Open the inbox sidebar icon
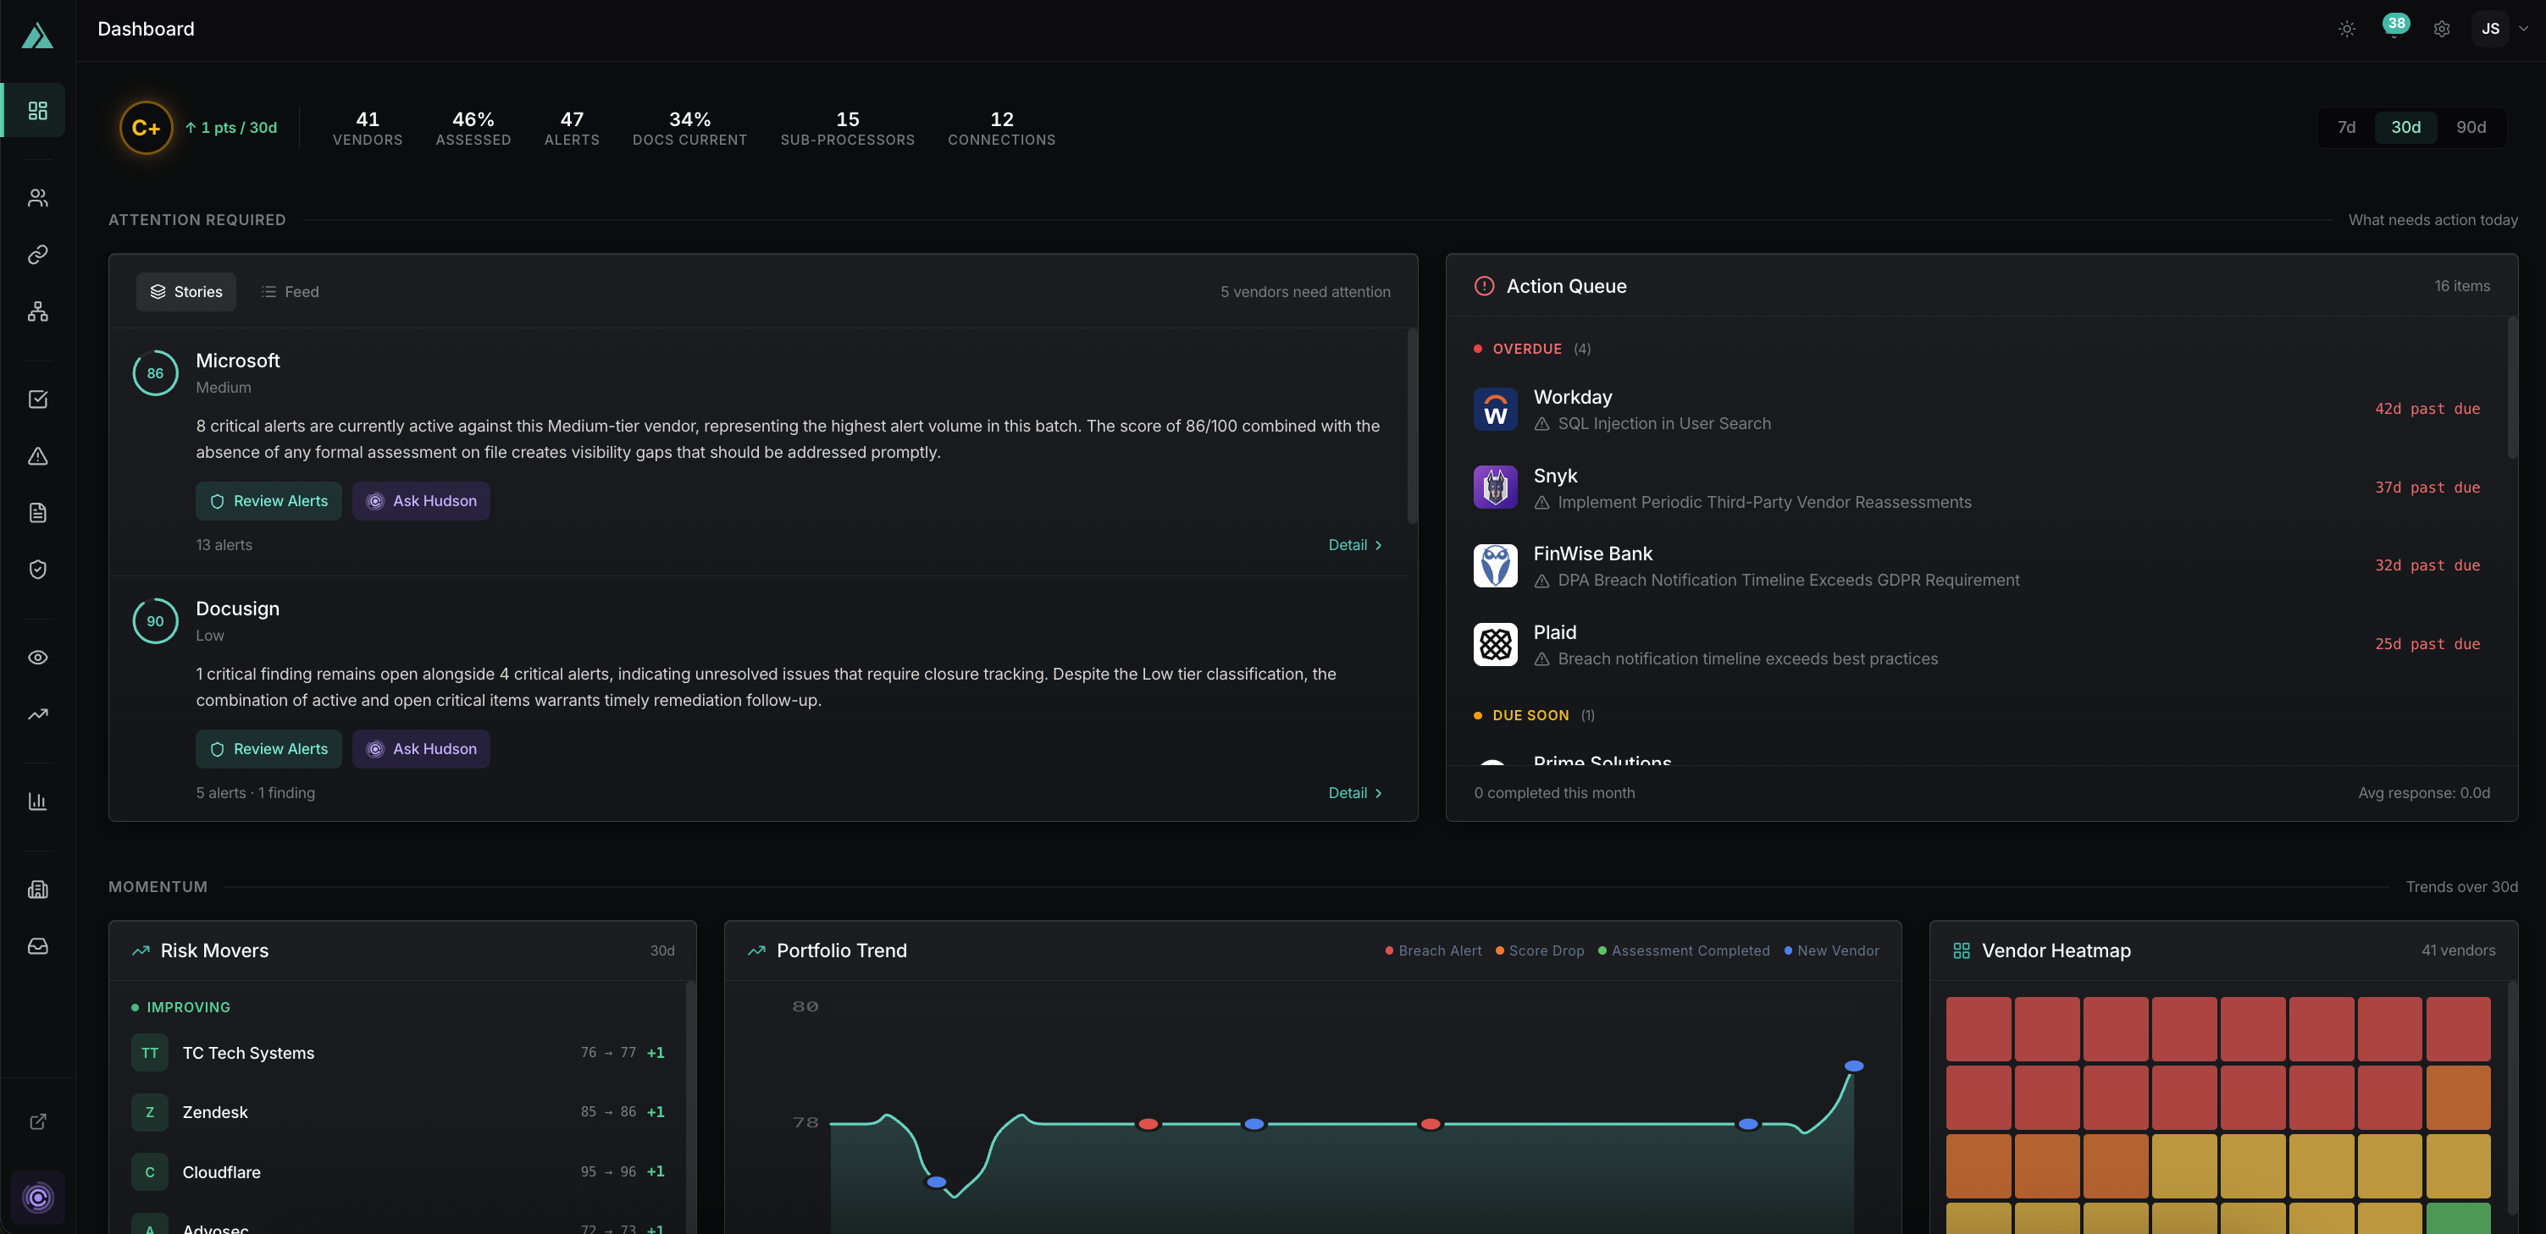This screenshot has height=1234, width=2546. pos(37,946)
